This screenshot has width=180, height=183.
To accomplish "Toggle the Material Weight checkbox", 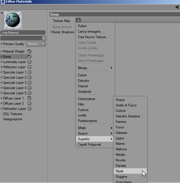I will tap(29, 51).
